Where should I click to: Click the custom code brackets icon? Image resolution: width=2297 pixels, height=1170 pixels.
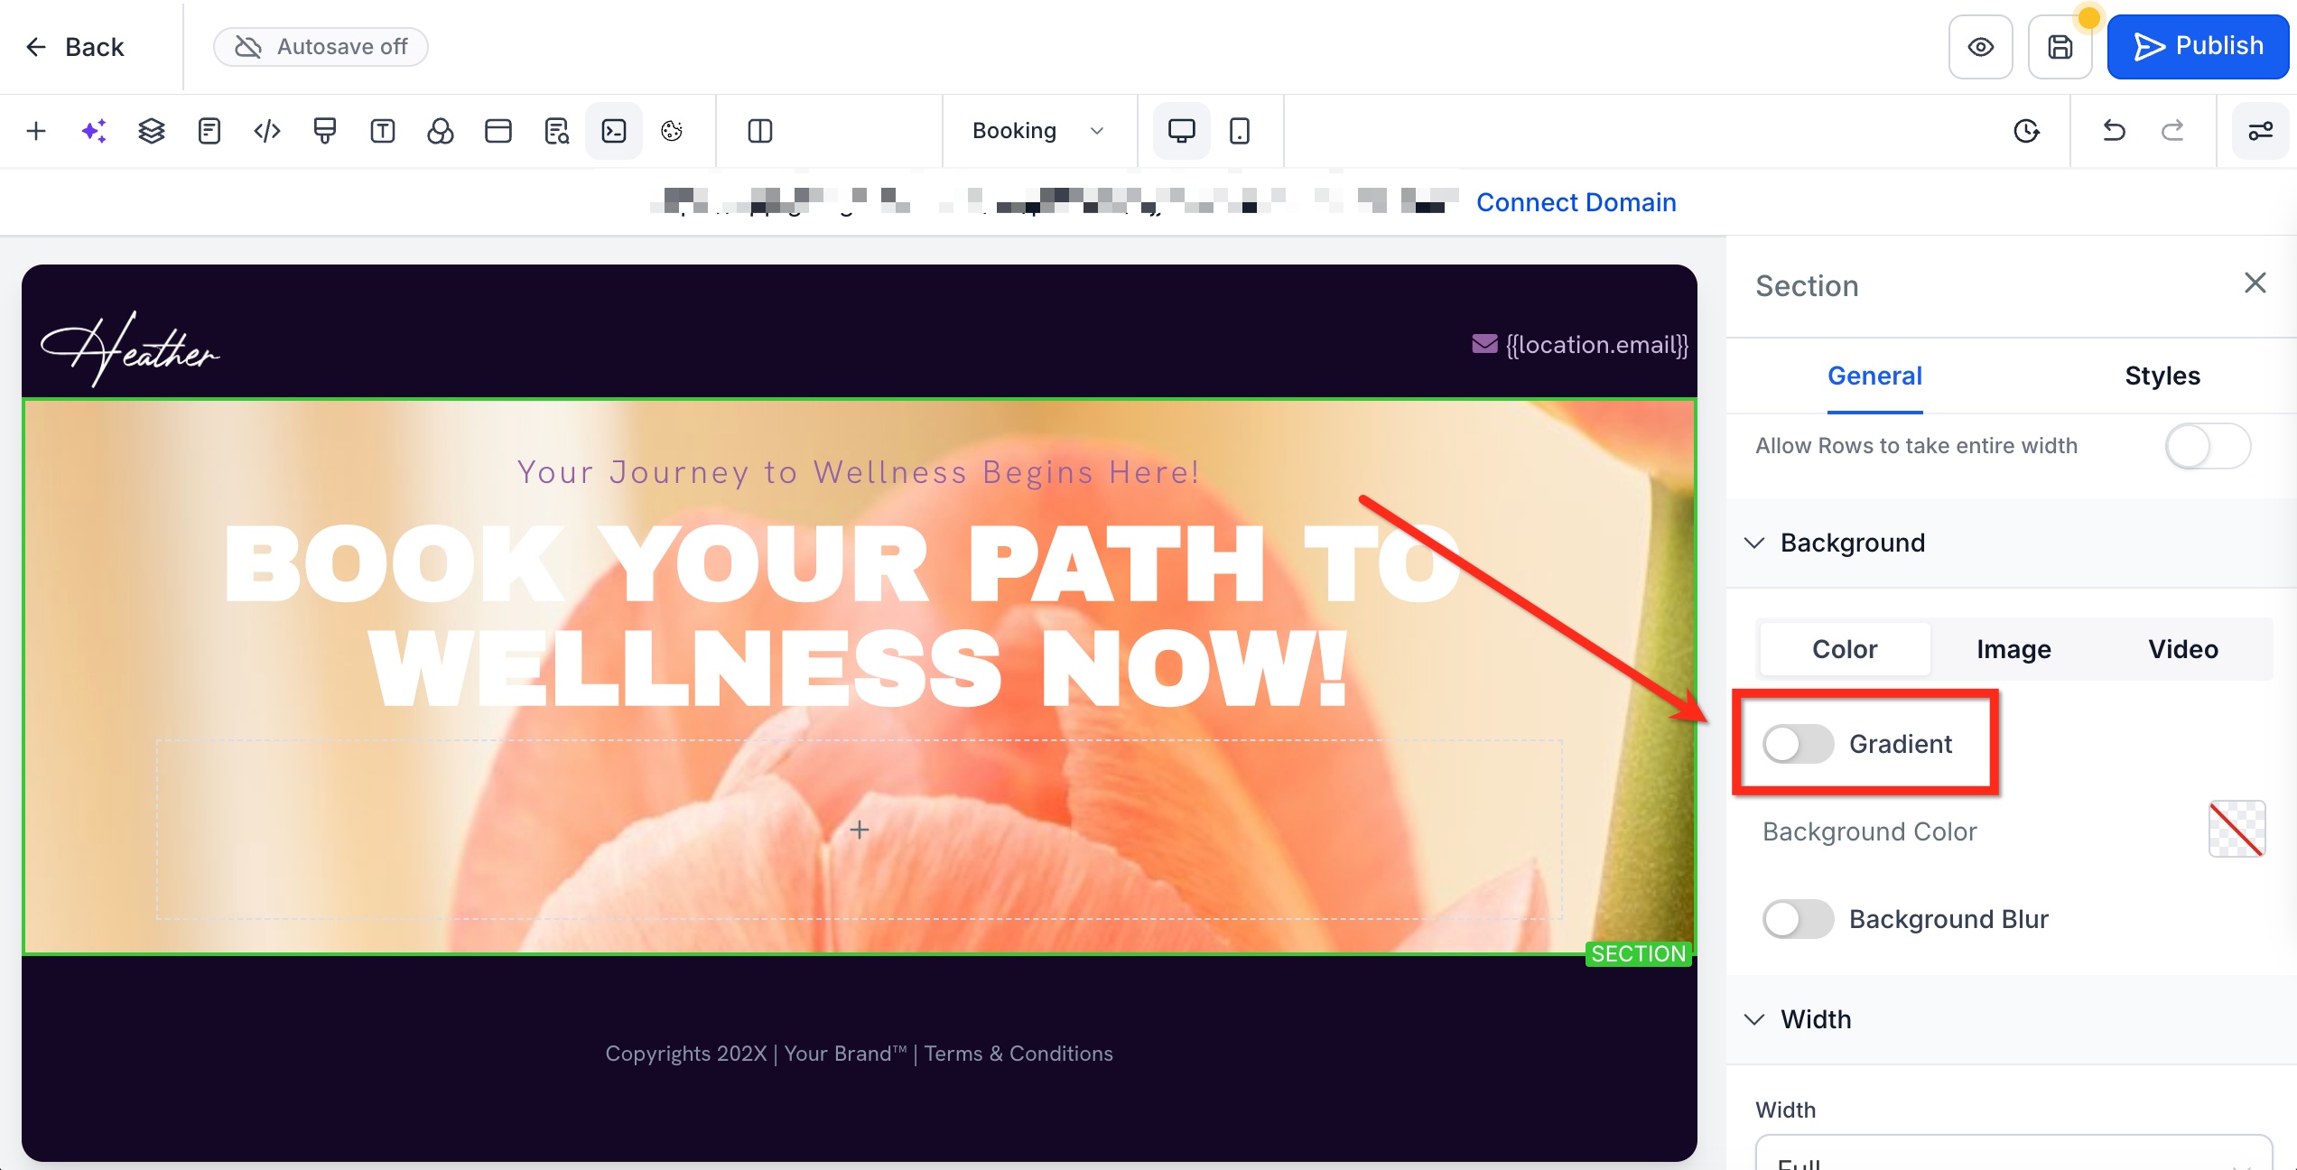(x=267, y=131)
